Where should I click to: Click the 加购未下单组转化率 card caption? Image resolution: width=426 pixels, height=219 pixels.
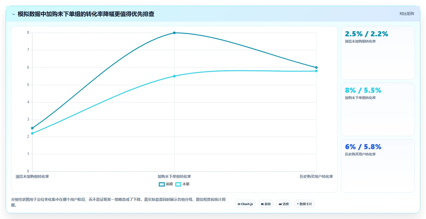[360, 98]
